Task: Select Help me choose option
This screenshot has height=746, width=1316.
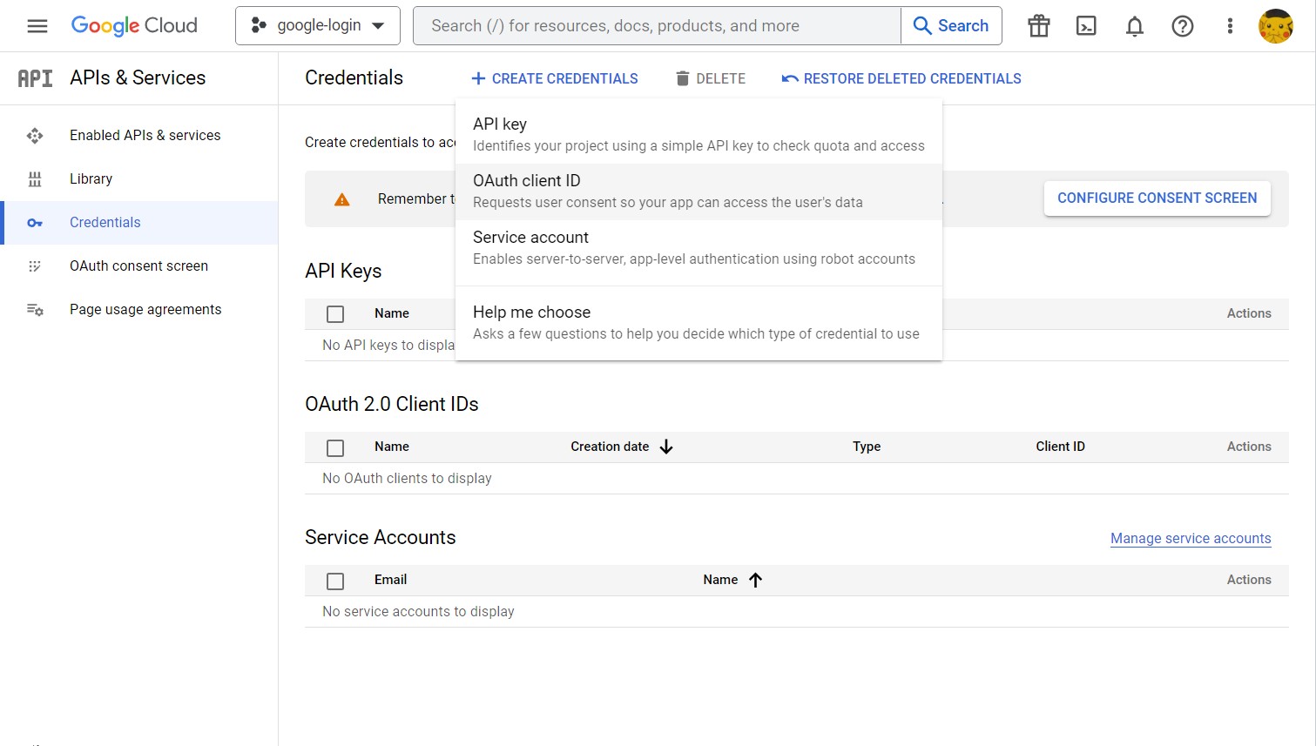Action: tap(698, 323)
